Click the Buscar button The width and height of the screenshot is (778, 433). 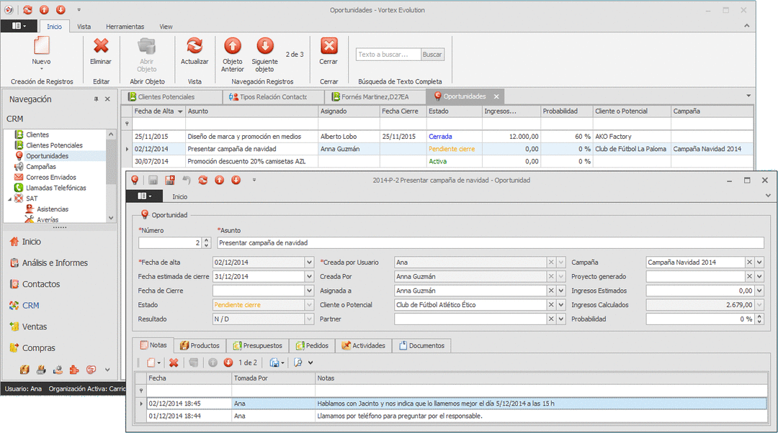[x=432, y=55]
